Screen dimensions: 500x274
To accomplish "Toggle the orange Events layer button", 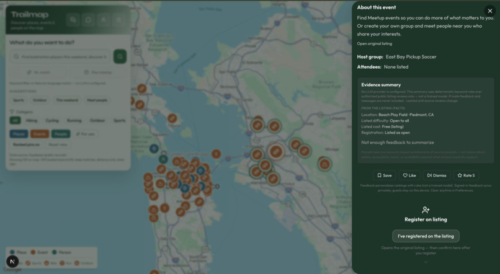I will (40, 134).
